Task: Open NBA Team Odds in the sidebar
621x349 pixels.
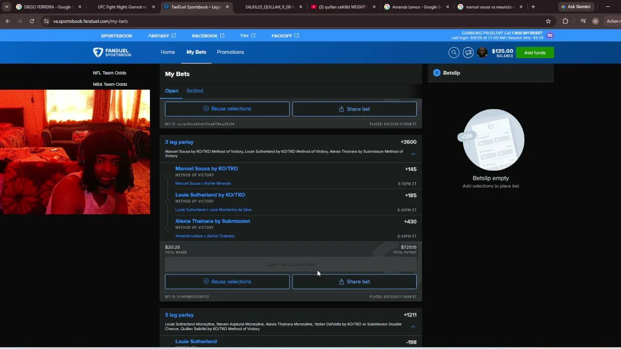Action: click(110, 84)
